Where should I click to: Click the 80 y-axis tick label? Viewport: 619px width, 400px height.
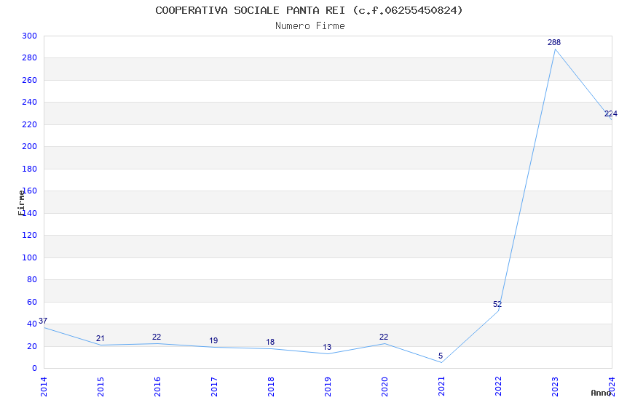[32, 279]
